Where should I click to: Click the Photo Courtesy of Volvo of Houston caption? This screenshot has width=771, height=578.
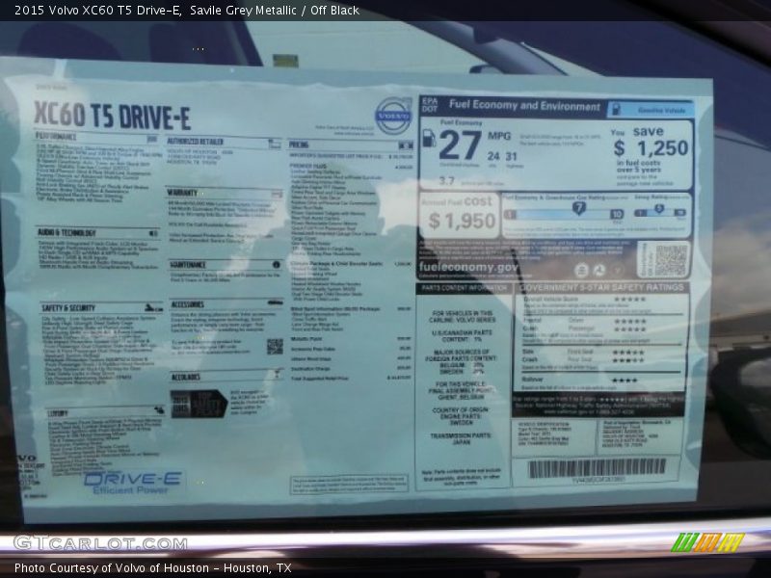(x=153, y=568)
